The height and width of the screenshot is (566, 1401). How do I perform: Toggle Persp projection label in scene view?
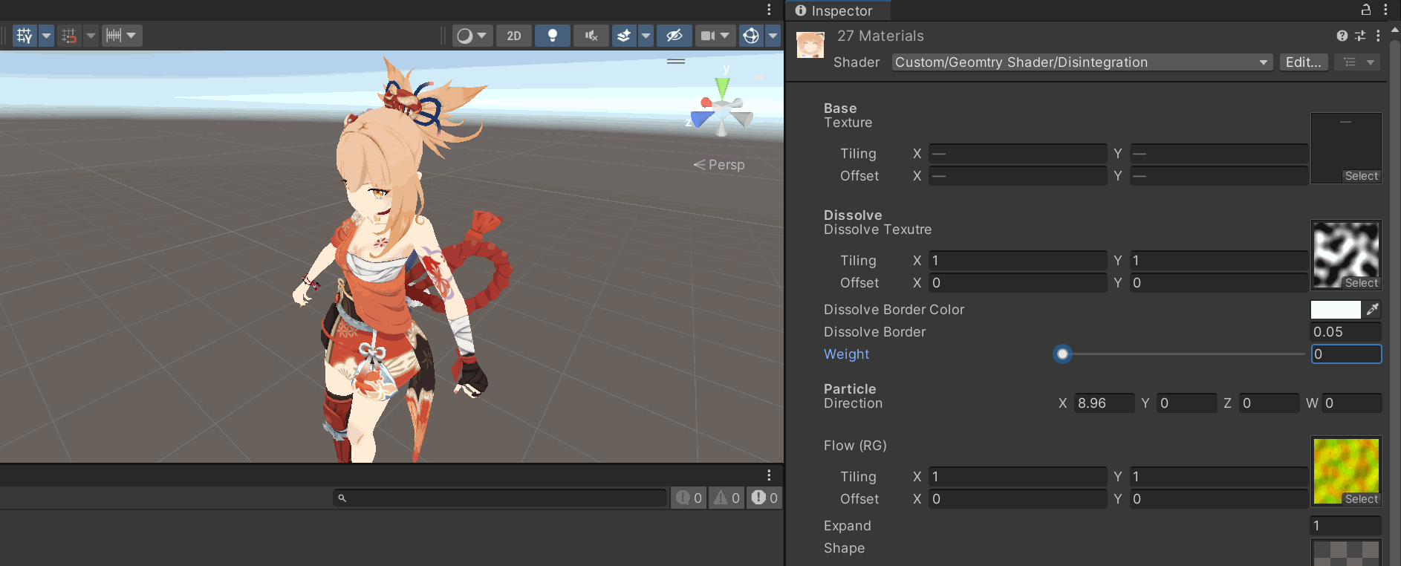coord(719,165)
